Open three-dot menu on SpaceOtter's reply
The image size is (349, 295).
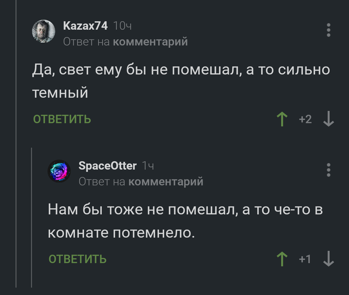tap(329, 170)
